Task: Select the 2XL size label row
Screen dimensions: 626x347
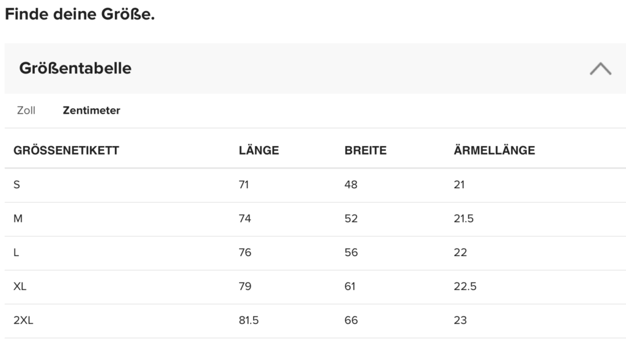Action: coord(23,320)
